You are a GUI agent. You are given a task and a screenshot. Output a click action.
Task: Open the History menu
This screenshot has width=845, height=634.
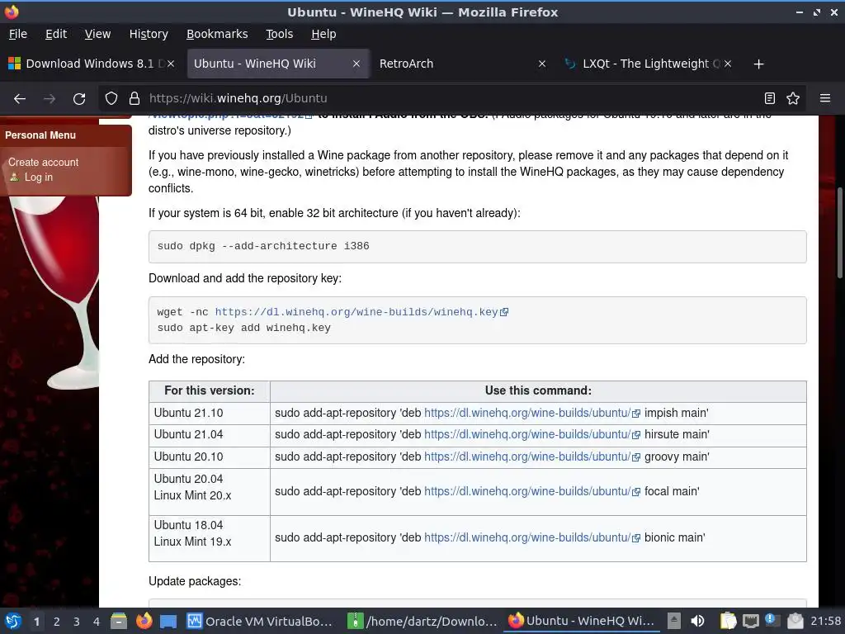pyautogui.click(x=149, y=34)
